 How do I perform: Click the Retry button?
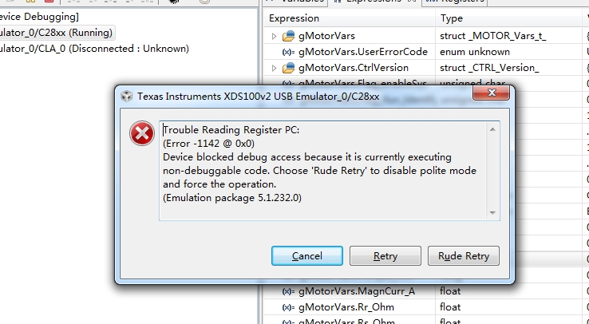click(x=385, y=255)
